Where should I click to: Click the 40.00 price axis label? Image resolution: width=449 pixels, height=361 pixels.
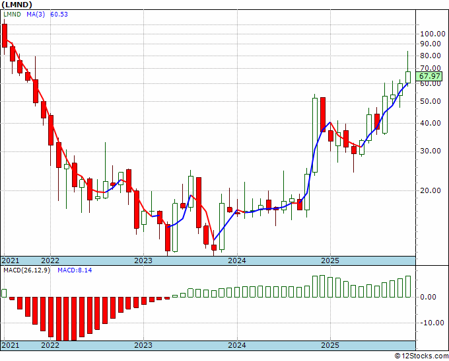pyautogui.click(x=431, y=123)
